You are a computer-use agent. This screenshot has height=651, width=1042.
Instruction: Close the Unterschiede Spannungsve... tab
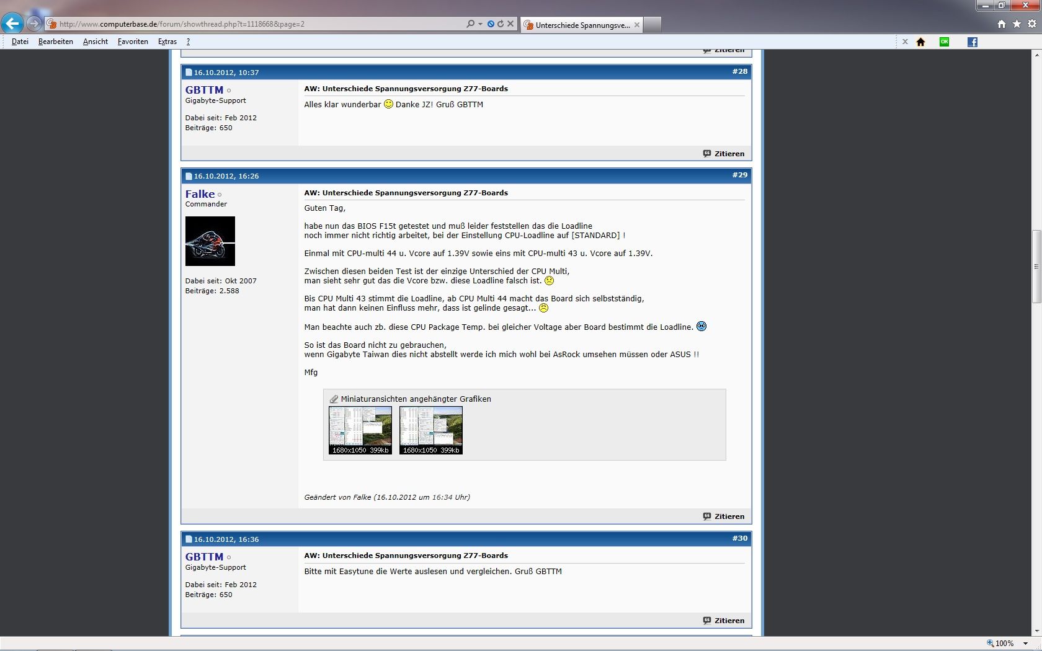[636, 25]
